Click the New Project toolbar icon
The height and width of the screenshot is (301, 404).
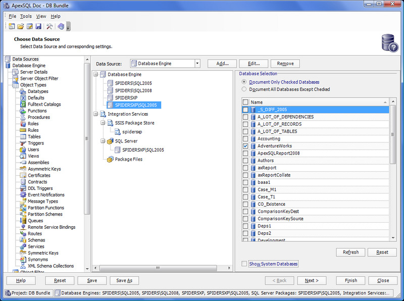[12, 26]
